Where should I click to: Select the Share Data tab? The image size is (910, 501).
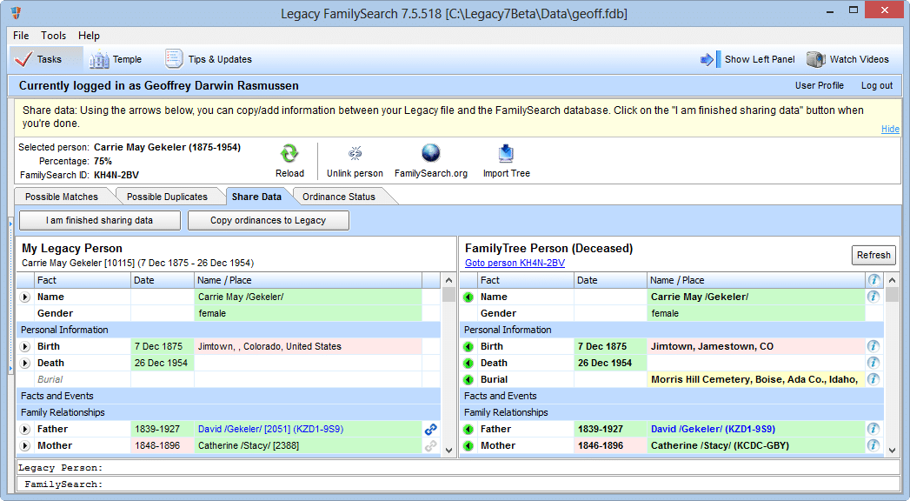click(x=256, y=197)
